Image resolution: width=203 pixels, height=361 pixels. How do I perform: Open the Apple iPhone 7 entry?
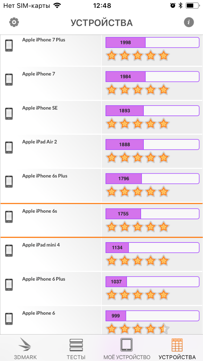coord(38,74)
